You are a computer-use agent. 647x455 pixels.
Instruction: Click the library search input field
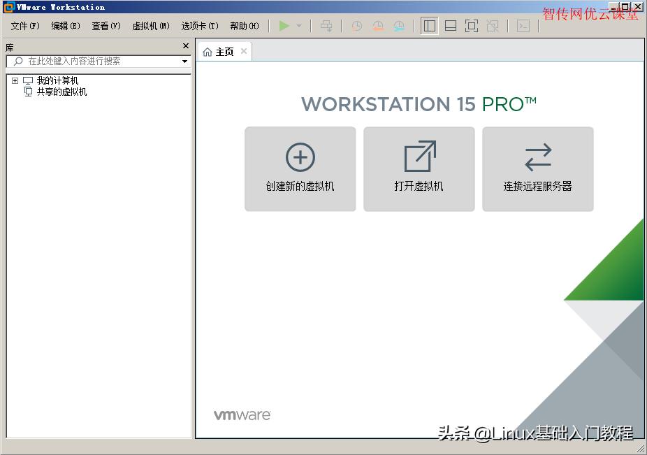click(99, 61)
